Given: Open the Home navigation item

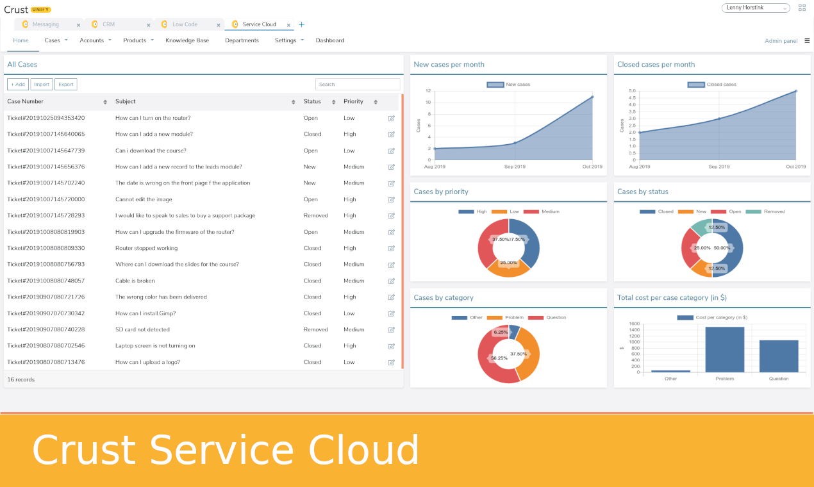Looking at the screenshot, I should coord(21,40).
